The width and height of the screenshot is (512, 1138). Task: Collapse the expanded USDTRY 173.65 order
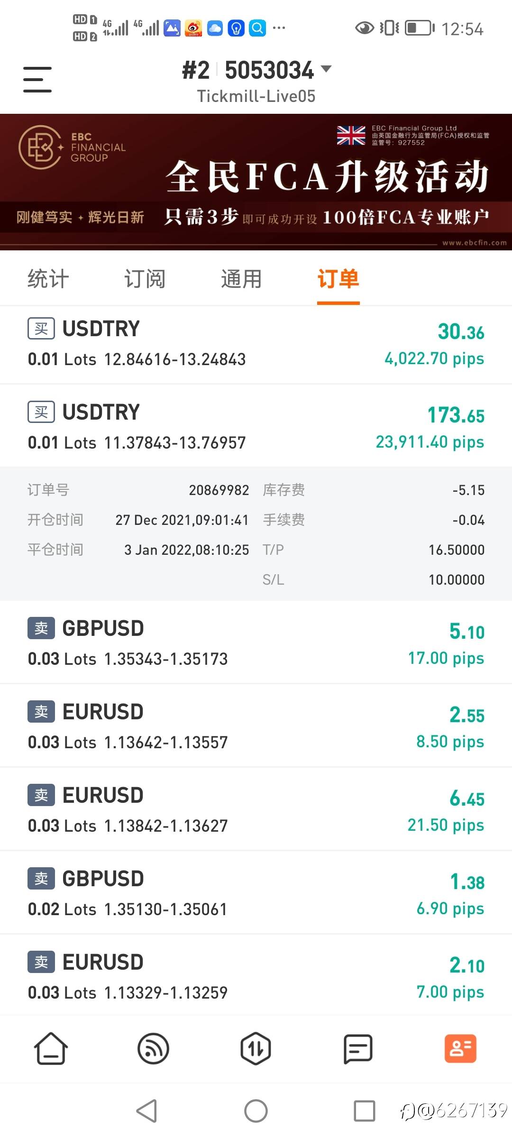(x=256, y=426)
